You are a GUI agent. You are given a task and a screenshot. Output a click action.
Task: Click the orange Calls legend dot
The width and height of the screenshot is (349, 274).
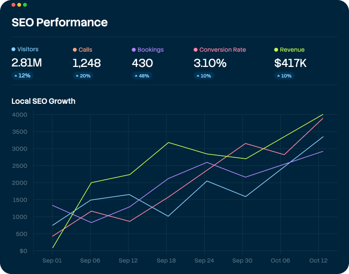click(x=75, y=50)
